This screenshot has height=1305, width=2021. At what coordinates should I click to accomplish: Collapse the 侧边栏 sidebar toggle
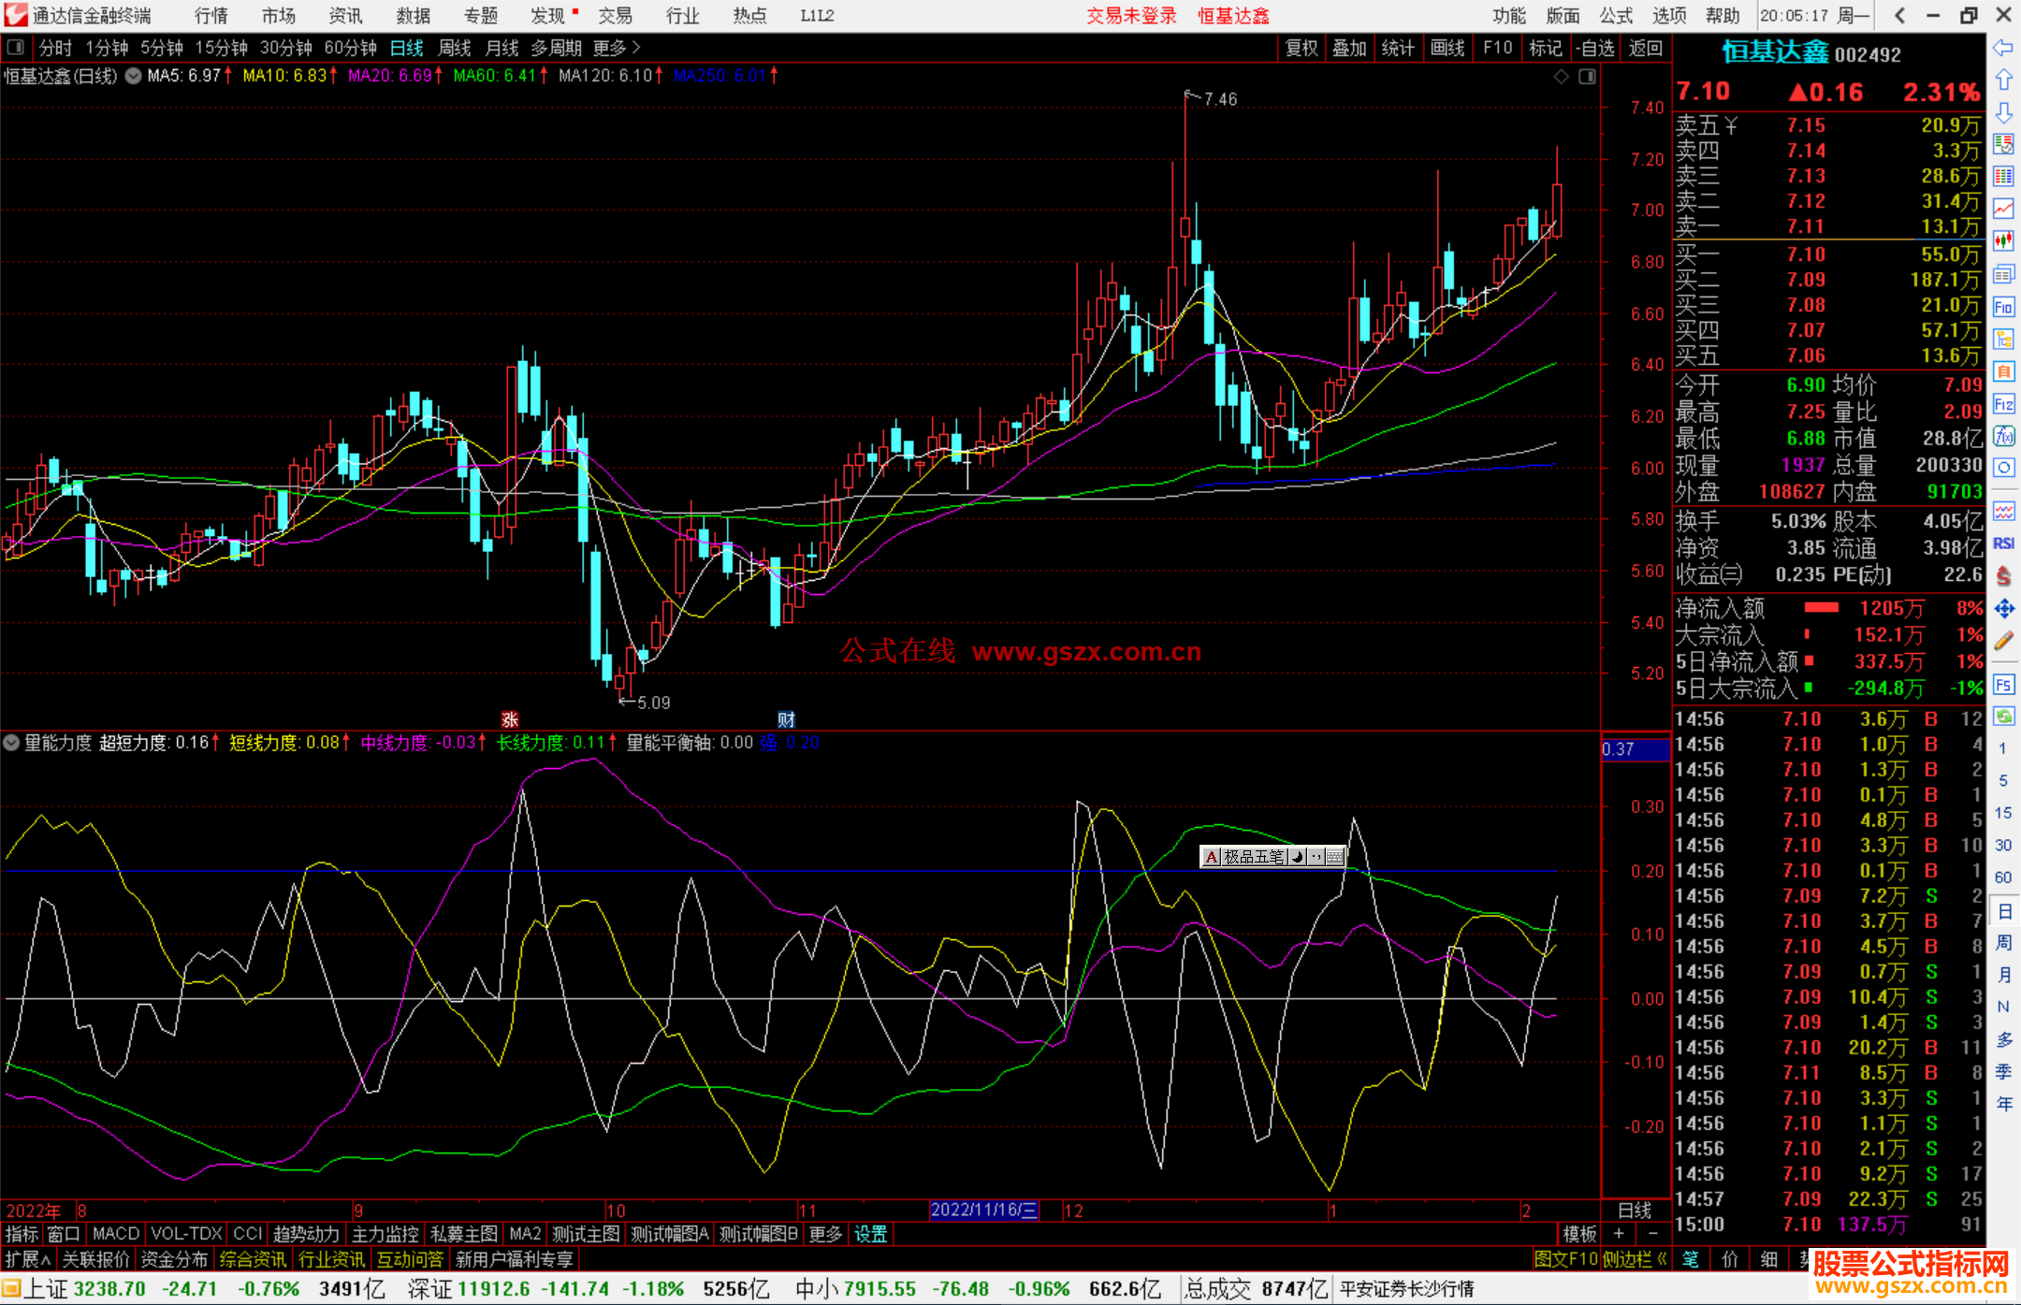pos(1636,1260)
